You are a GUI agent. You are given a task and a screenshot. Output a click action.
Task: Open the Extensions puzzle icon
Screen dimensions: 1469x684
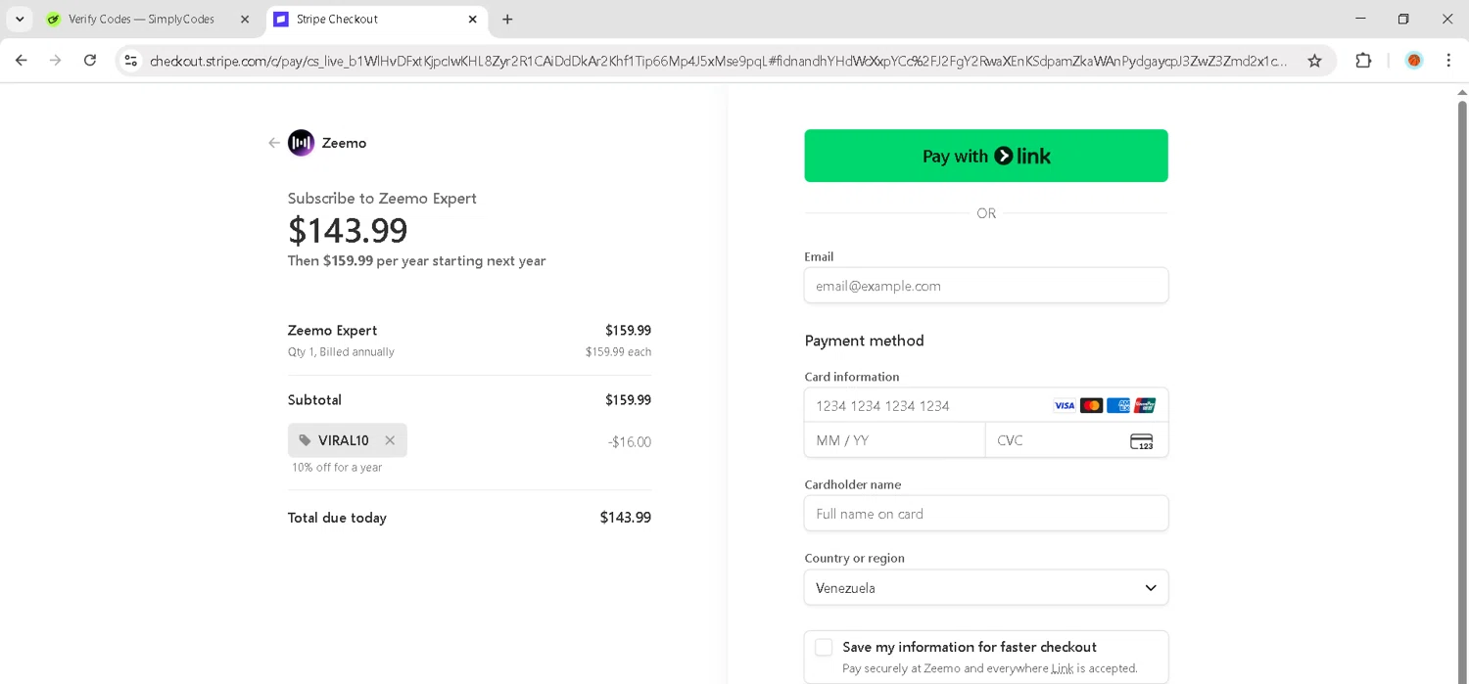coord(1363,61)
